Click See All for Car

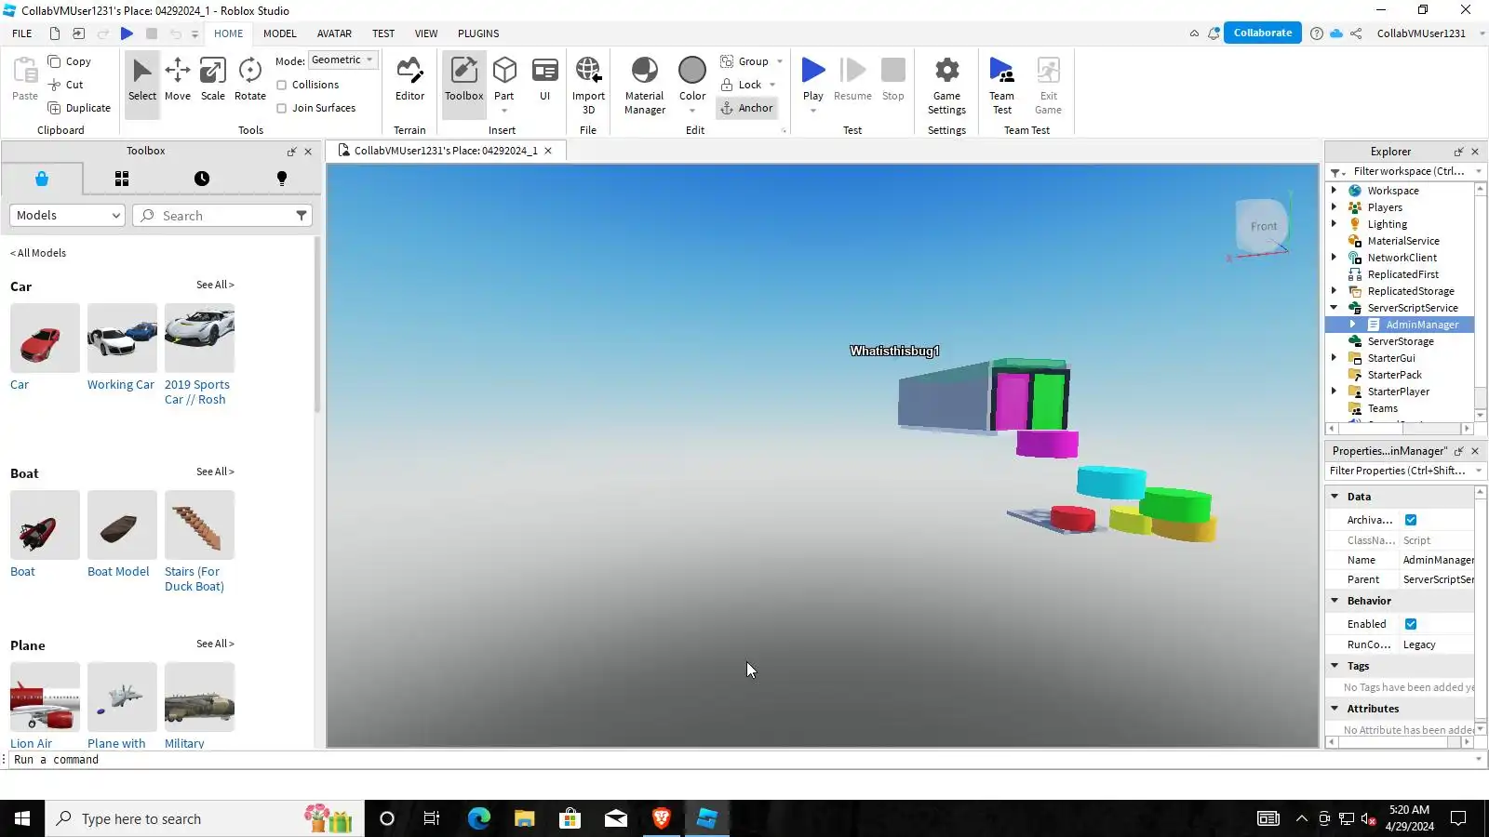(215, 285)
